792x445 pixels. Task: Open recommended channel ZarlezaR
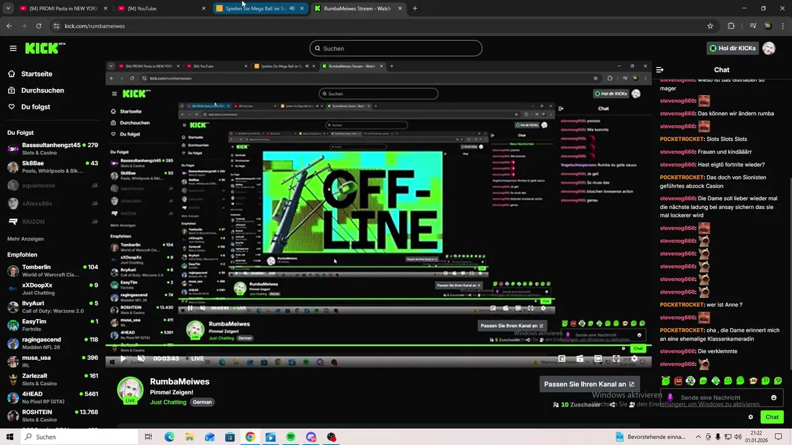pos(53,379)
